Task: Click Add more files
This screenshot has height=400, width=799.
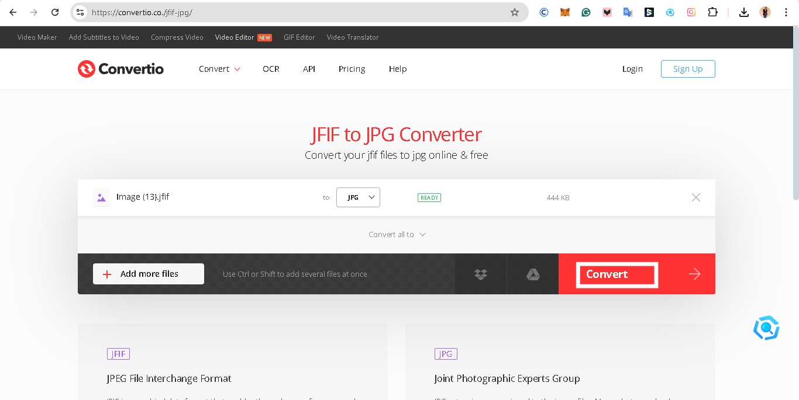Action: [148, 273]
